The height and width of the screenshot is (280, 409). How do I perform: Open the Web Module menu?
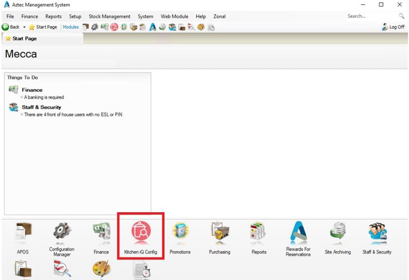(x=174, y=16)
